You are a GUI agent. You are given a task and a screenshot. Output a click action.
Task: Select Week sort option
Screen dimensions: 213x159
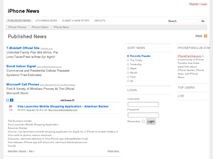[x=128, y=69]
